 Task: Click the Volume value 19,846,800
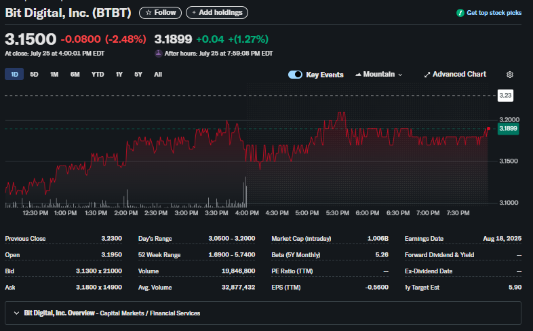coord(238,271)
